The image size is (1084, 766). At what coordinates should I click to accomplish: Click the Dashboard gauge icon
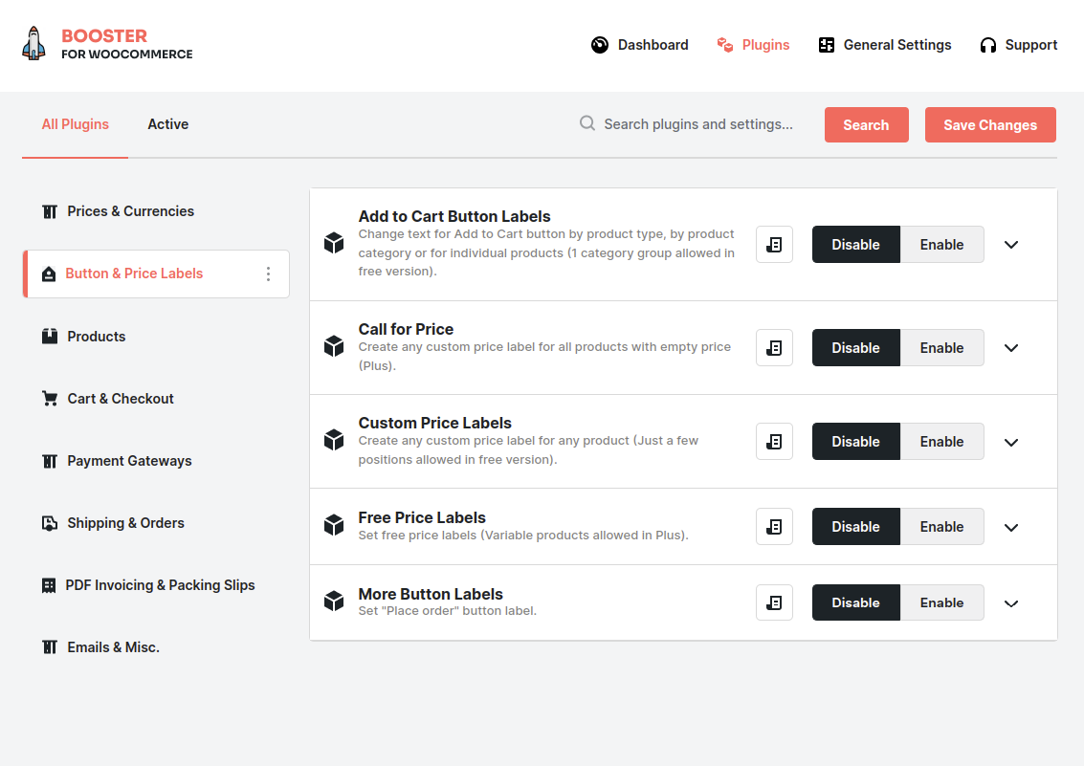pyautogui.click(x=600, y=45)
